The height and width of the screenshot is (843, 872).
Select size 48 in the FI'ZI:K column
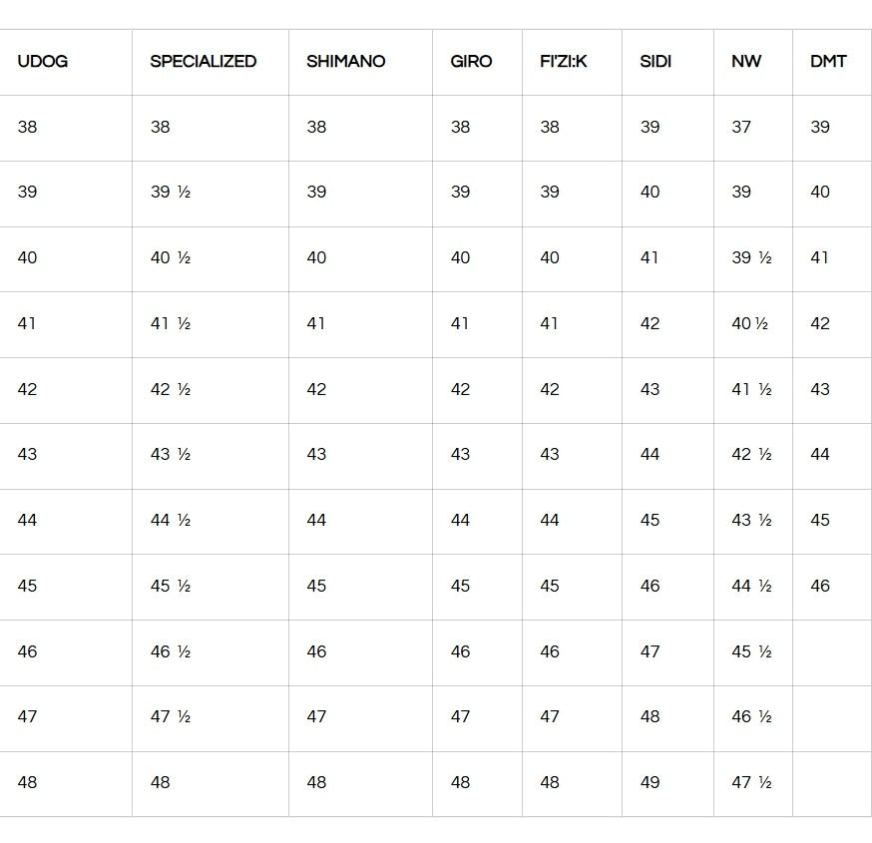click(550, 783)
